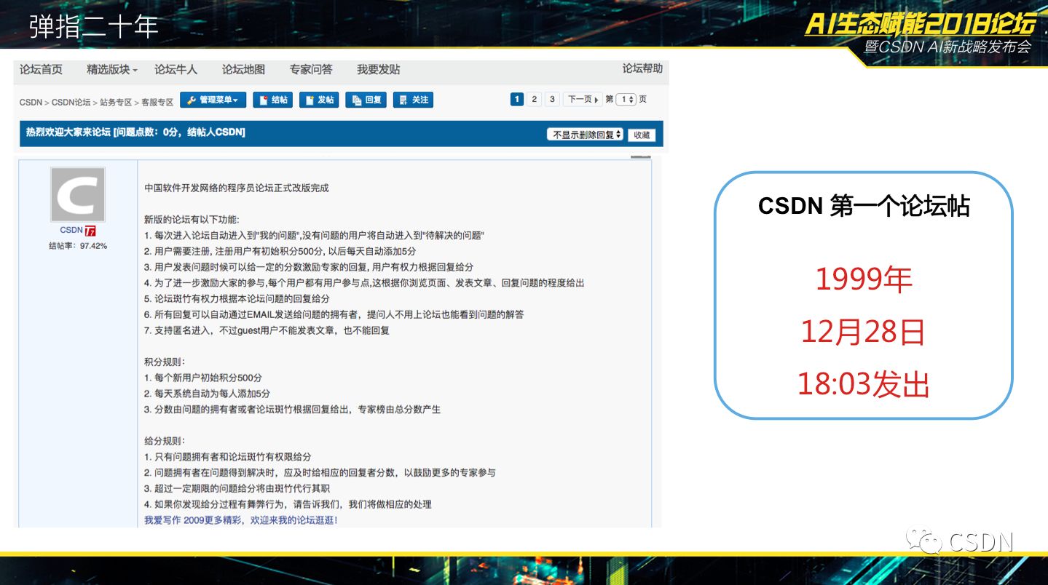Click the line 中国软件开发网络的程序员论坛正式改版完成
1048x585 pixels.
[237, 188]
